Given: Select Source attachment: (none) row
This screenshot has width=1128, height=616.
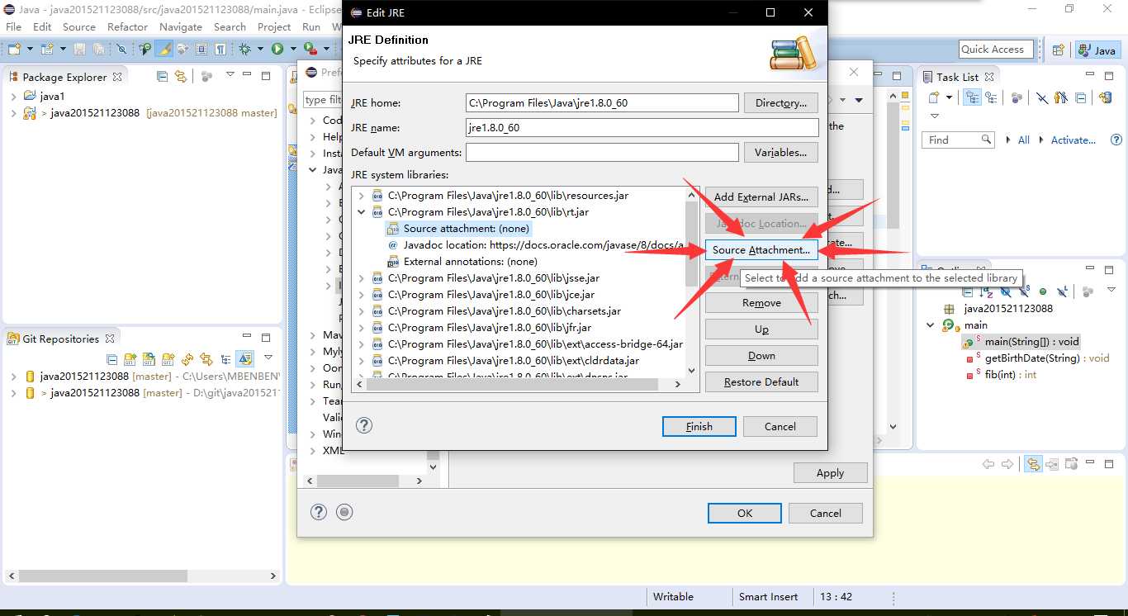Looking at the screenshot, I should click(458, 228).
